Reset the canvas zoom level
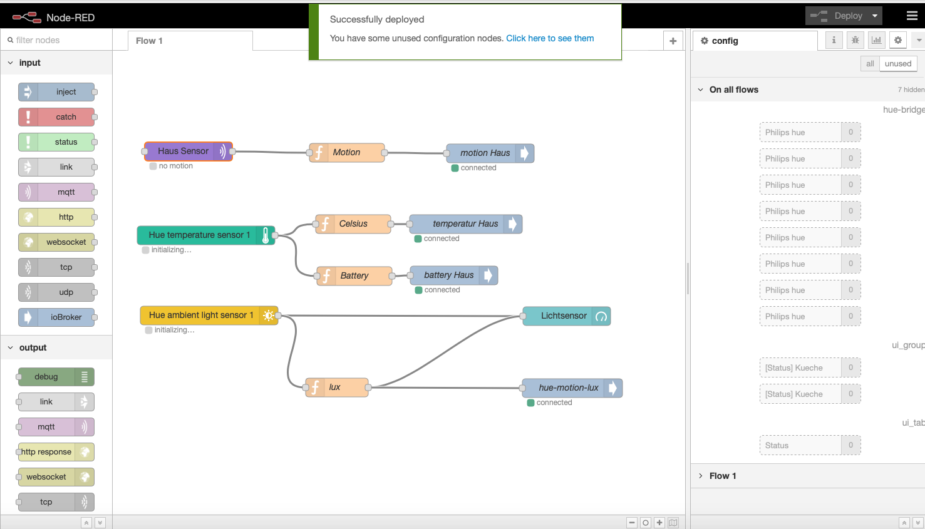 pyautogui.click(x=646, y=523)
